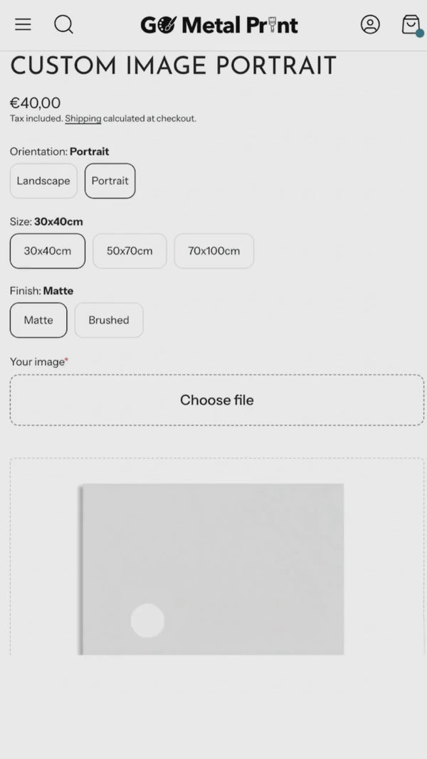This screenshot has height=759, width=427.
Task: Select Portrait orientation option
Action: [x=110, y=181]
